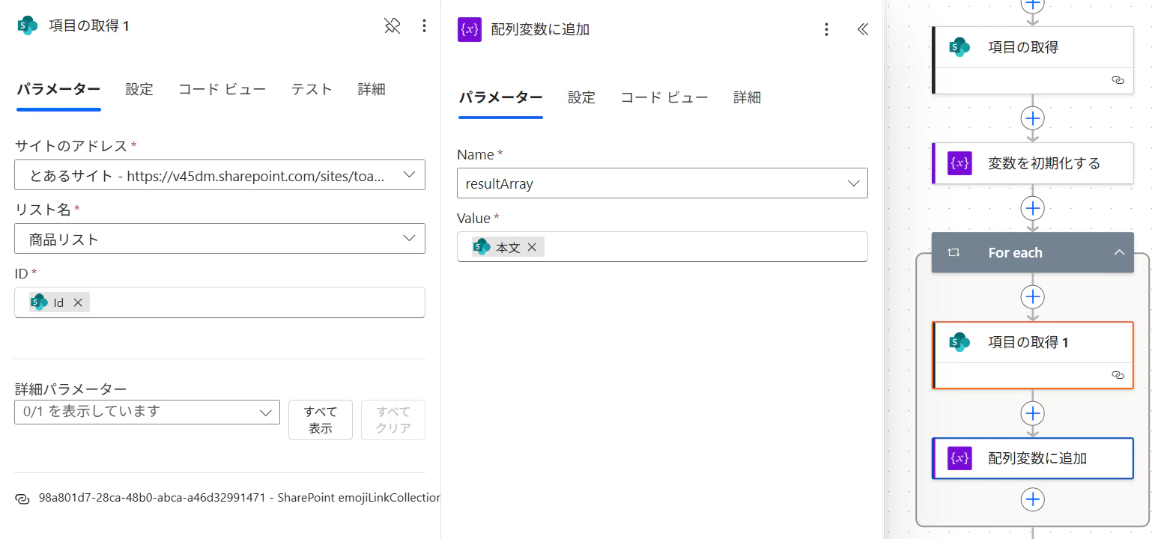Screen dimensions: 1170x539
Task: Select the For each header
Action: (x=1033, y=253)
